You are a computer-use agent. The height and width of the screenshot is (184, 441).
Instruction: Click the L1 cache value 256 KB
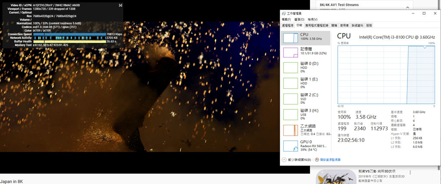pyautogui.click(x=417, y=138)
